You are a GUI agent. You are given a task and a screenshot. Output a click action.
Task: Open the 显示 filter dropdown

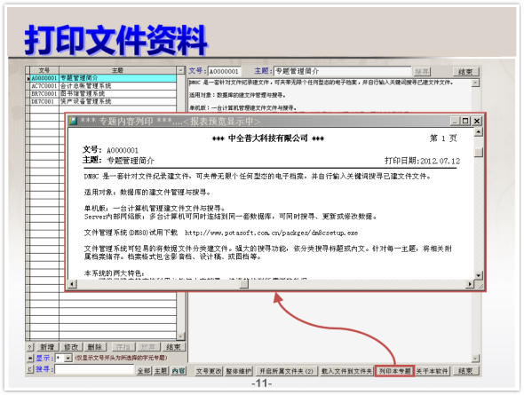(68, 359)
